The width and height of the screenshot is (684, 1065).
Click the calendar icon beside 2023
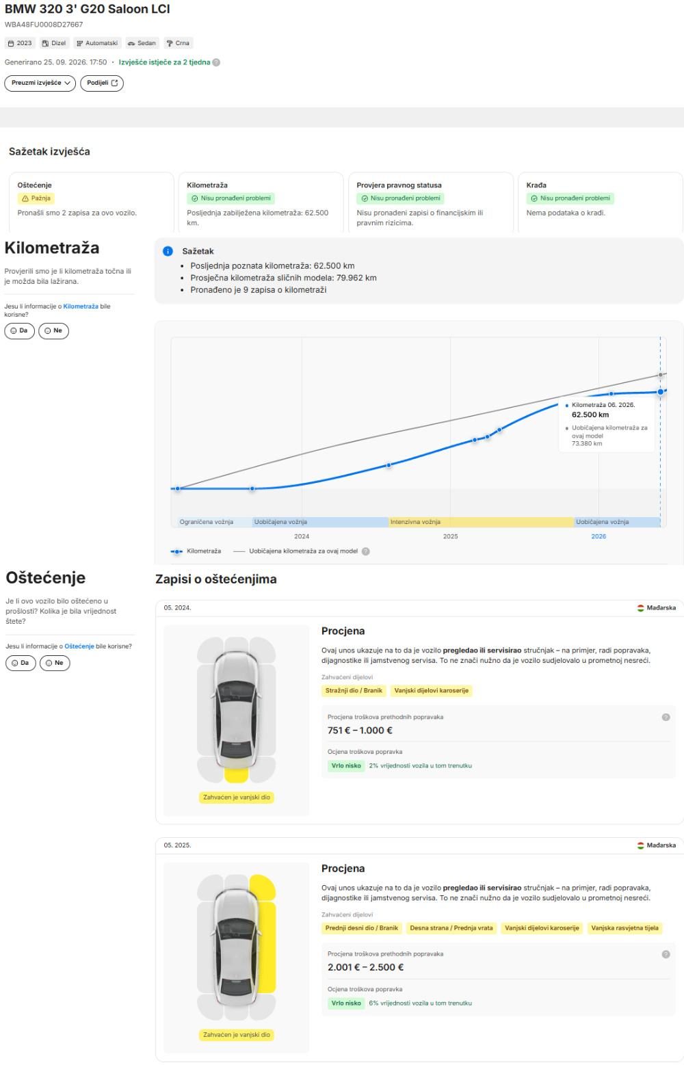[x=11, y=43]
